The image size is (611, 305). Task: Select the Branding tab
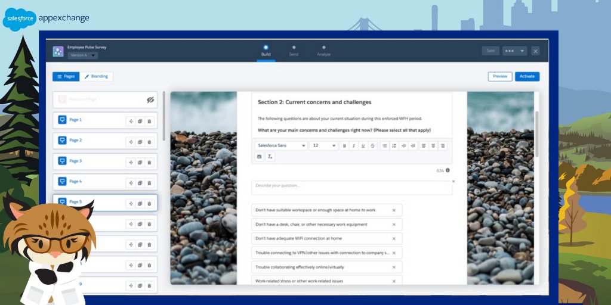(x=96, y=77)
